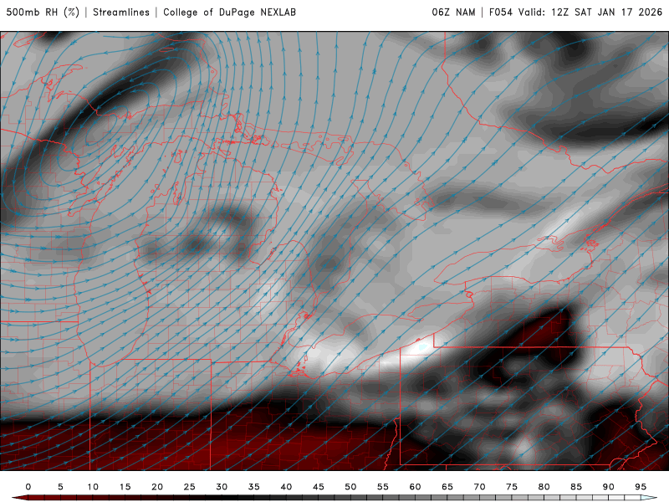Click the "65" colorbar scale label
The image size is (669, 502).
tap(447, 487)
